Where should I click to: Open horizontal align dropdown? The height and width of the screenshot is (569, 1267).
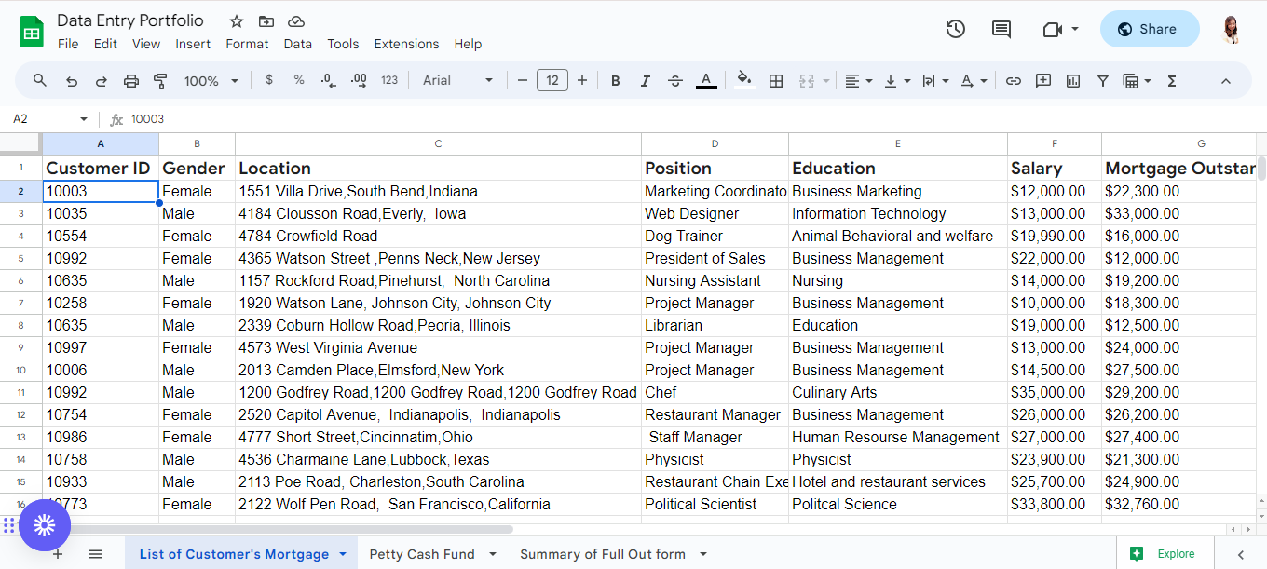pyautogui.click(x=858, y=81)
